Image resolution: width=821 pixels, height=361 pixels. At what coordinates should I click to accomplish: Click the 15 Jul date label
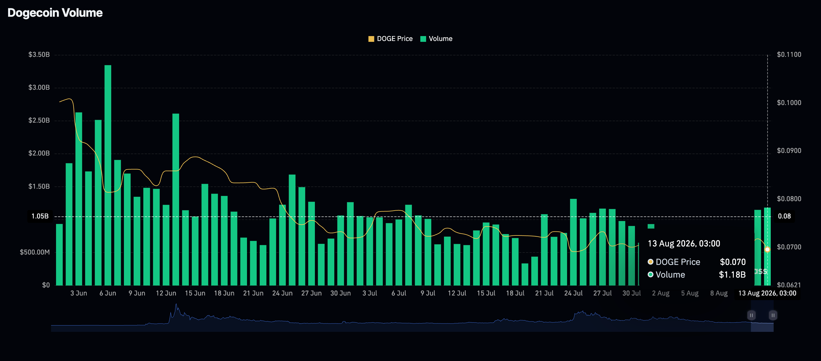[486, 293]
